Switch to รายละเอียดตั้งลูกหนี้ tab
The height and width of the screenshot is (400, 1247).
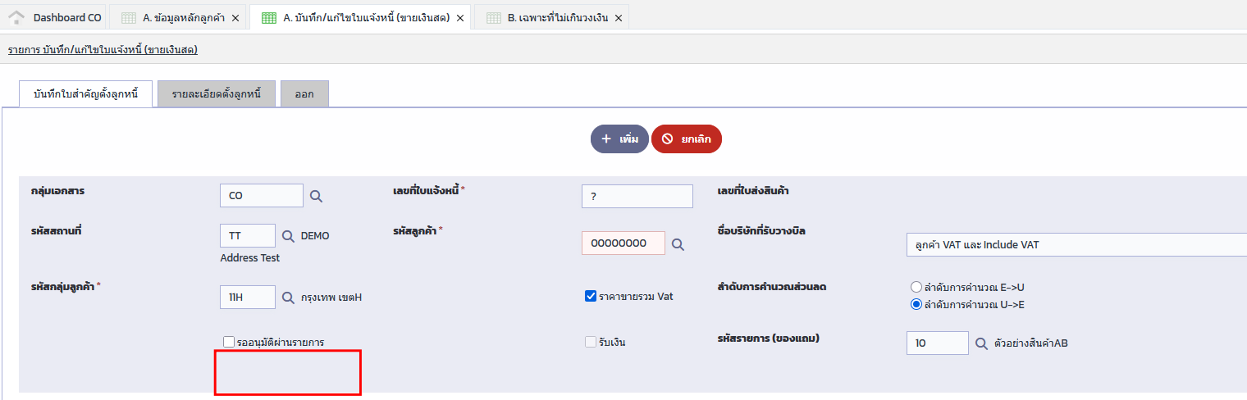tap(216, 94)
